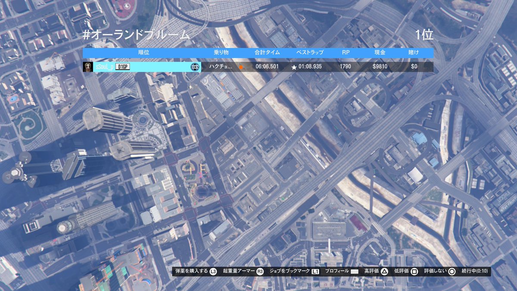Screen dimensions: 517x291
Task: Give high rating with the triangle icon
Action: click(385, 272)
